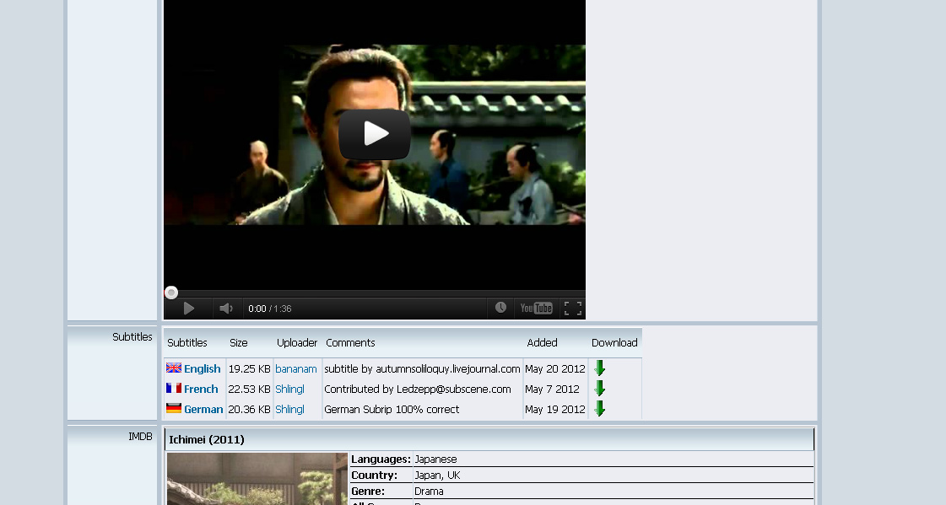Click the Japan, UK country value
This screenshot has width=946, height=505.
pos(437,475)
